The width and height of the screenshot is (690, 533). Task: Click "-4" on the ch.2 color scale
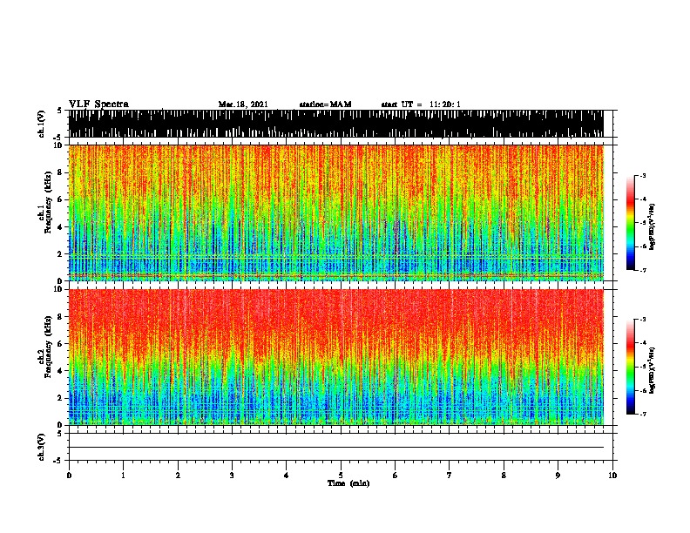click(x=643, y=342)
